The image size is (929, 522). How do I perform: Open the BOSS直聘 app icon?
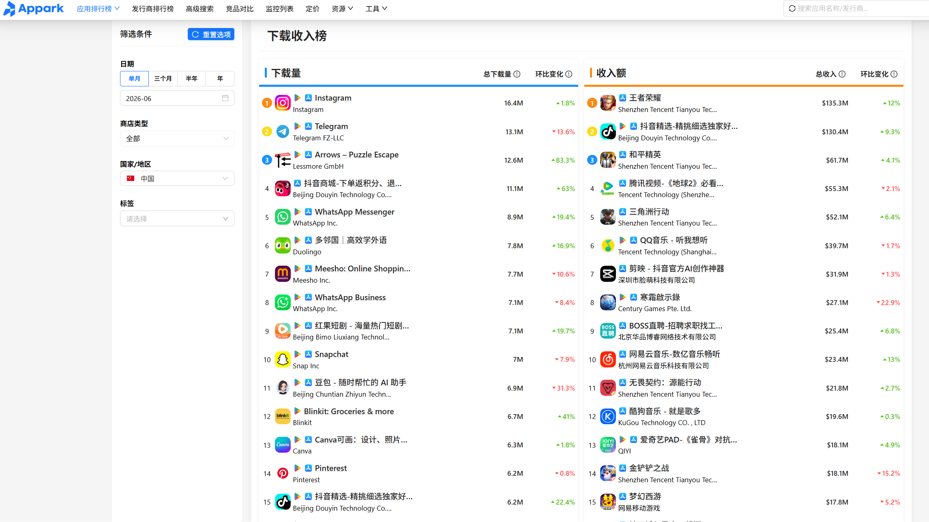pyautogui.click(x=608, y=331)
